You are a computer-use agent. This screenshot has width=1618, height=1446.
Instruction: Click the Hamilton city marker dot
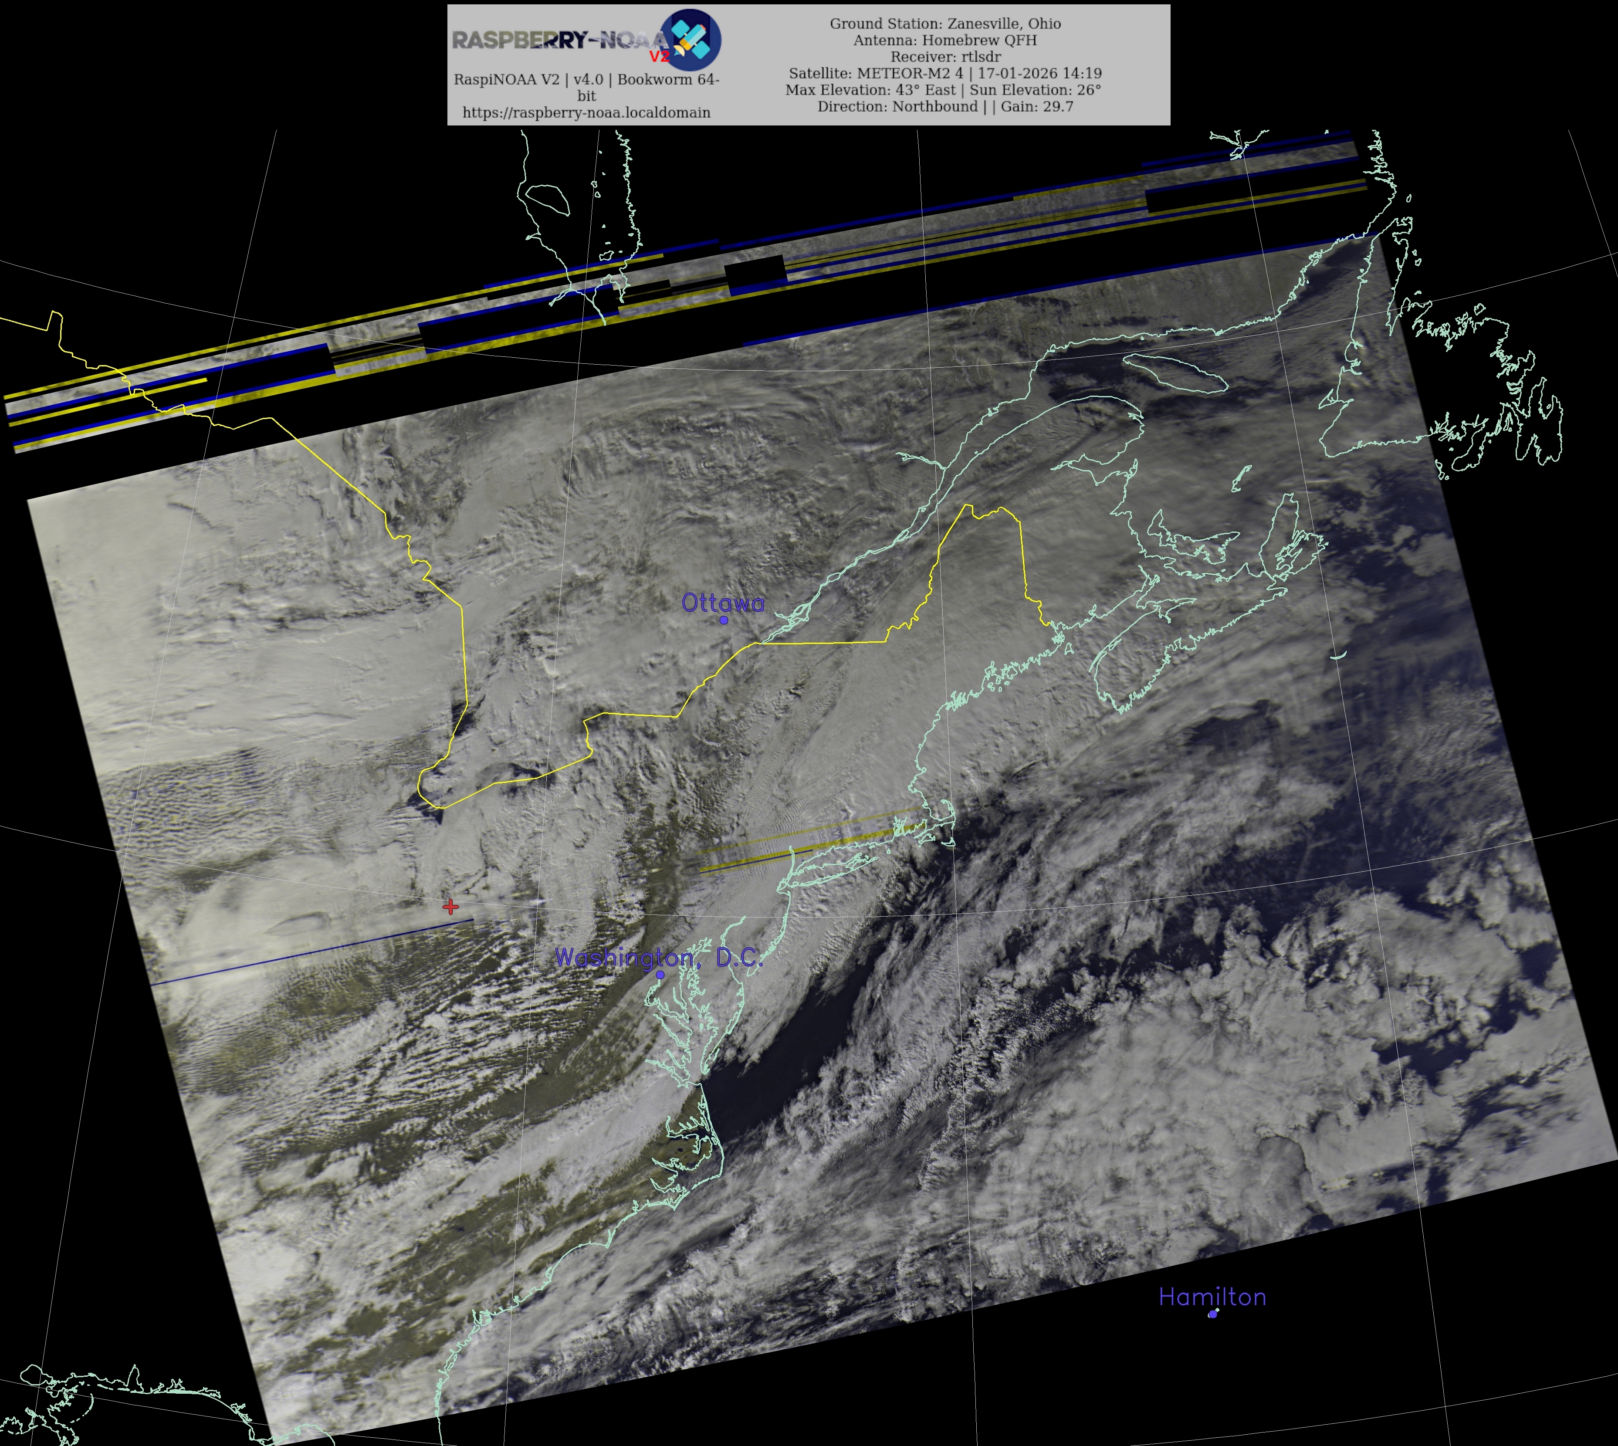(x=1212, y=1314)
